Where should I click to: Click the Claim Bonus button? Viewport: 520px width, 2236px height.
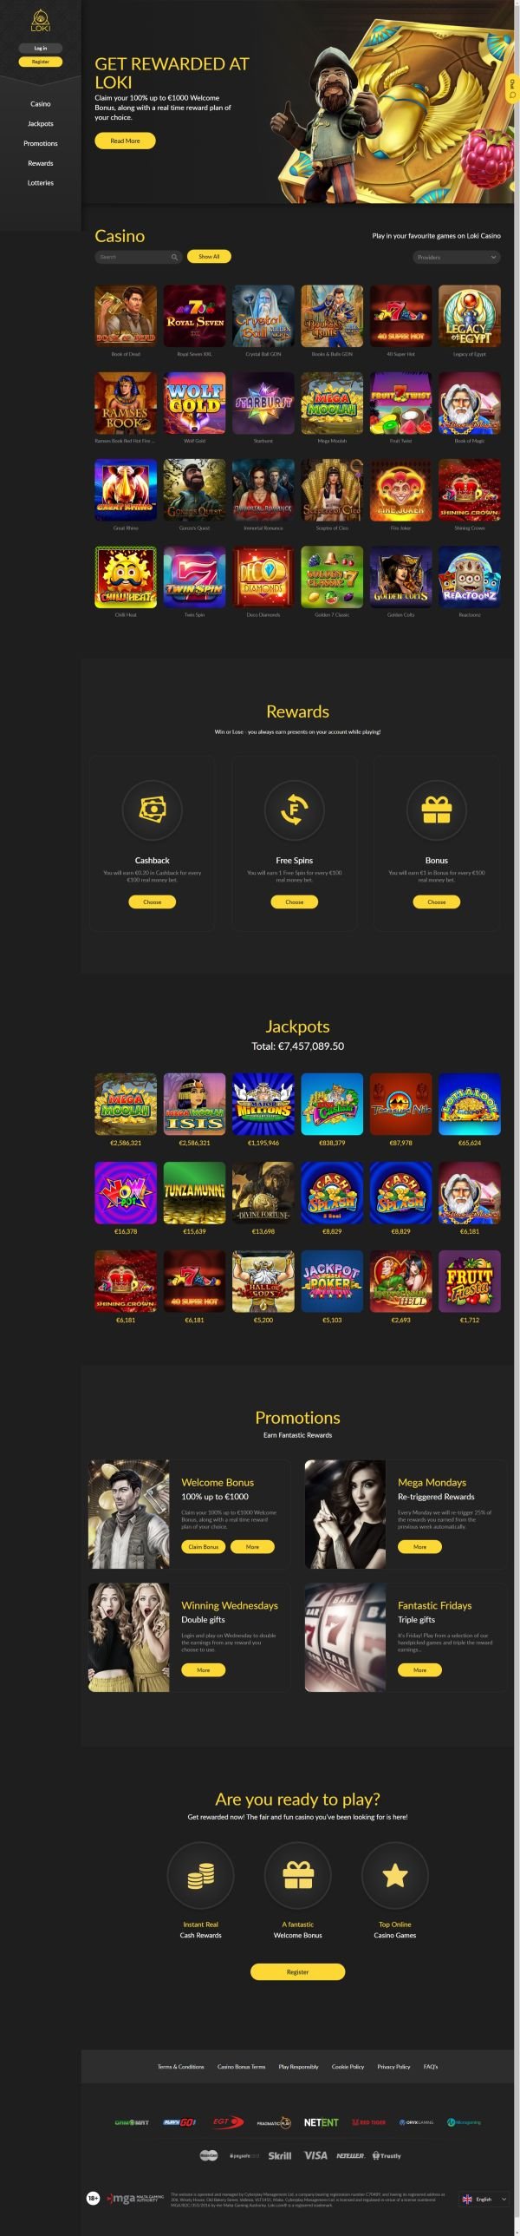click(x=204, y=1546)
